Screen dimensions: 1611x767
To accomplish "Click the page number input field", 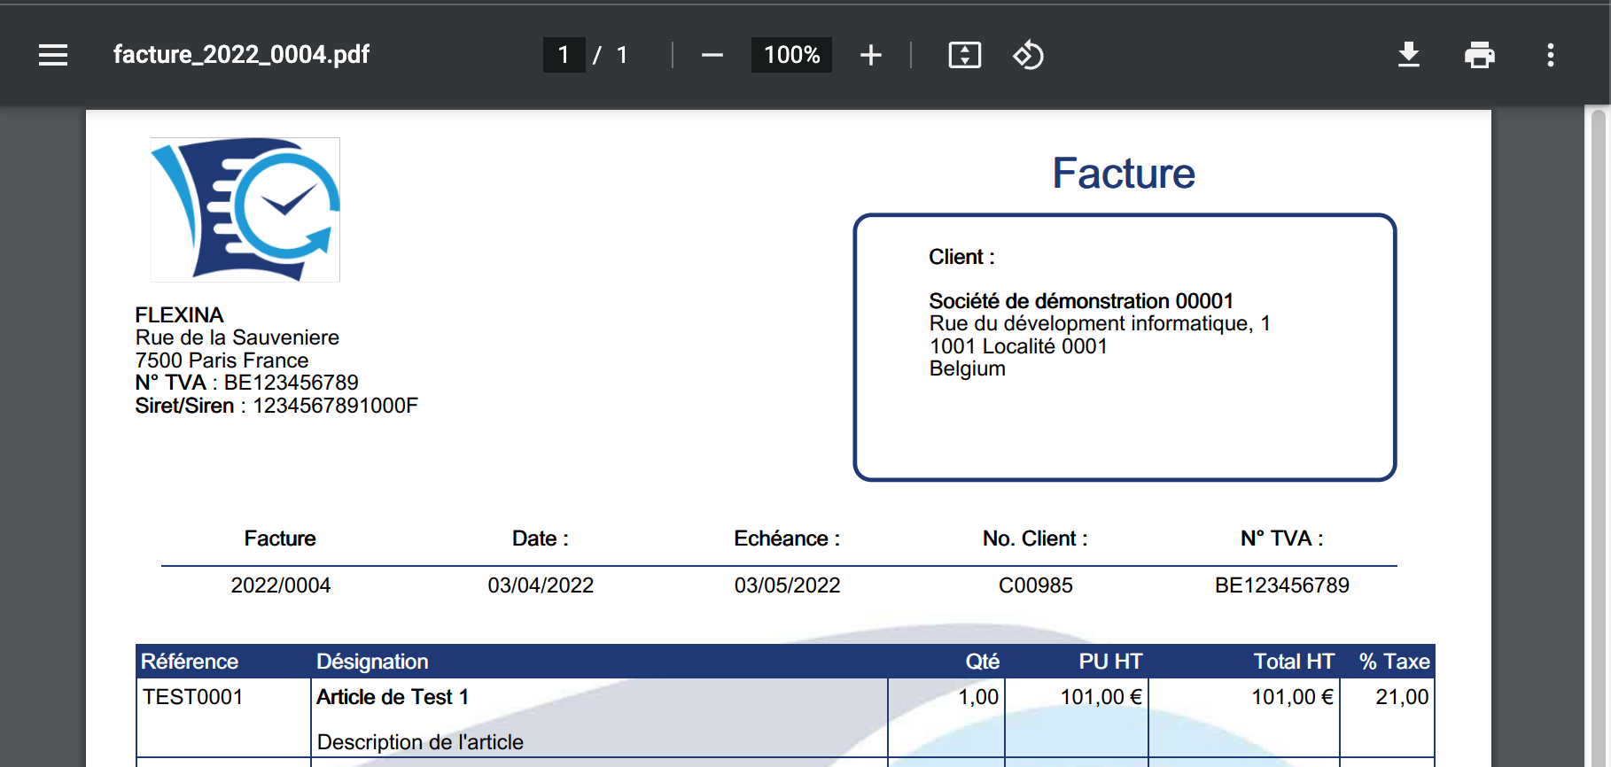I will [x=564, y=55].
